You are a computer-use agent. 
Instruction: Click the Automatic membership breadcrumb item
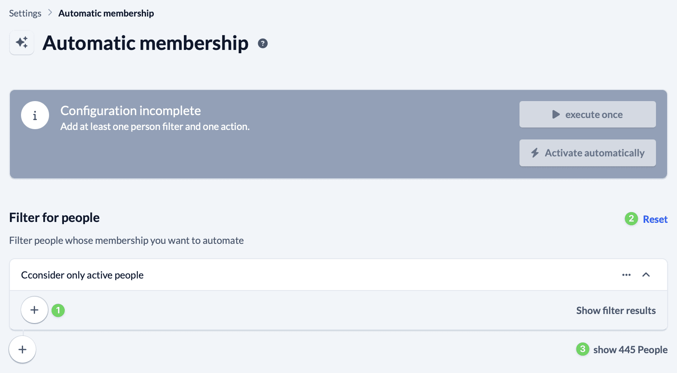tap(106, 13)
